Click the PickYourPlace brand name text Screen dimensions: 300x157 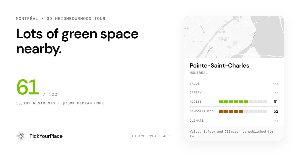pos(46,136)
